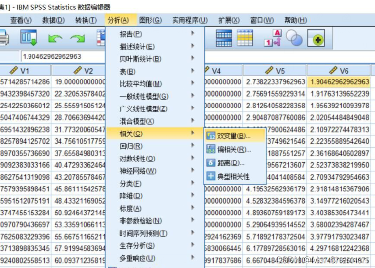Click the green Redo arrow
This screenshot has width=375, height=268.
point(78,38)
